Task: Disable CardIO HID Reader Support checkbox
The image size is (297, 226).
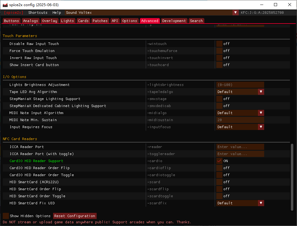Action: tap(219, 161)
